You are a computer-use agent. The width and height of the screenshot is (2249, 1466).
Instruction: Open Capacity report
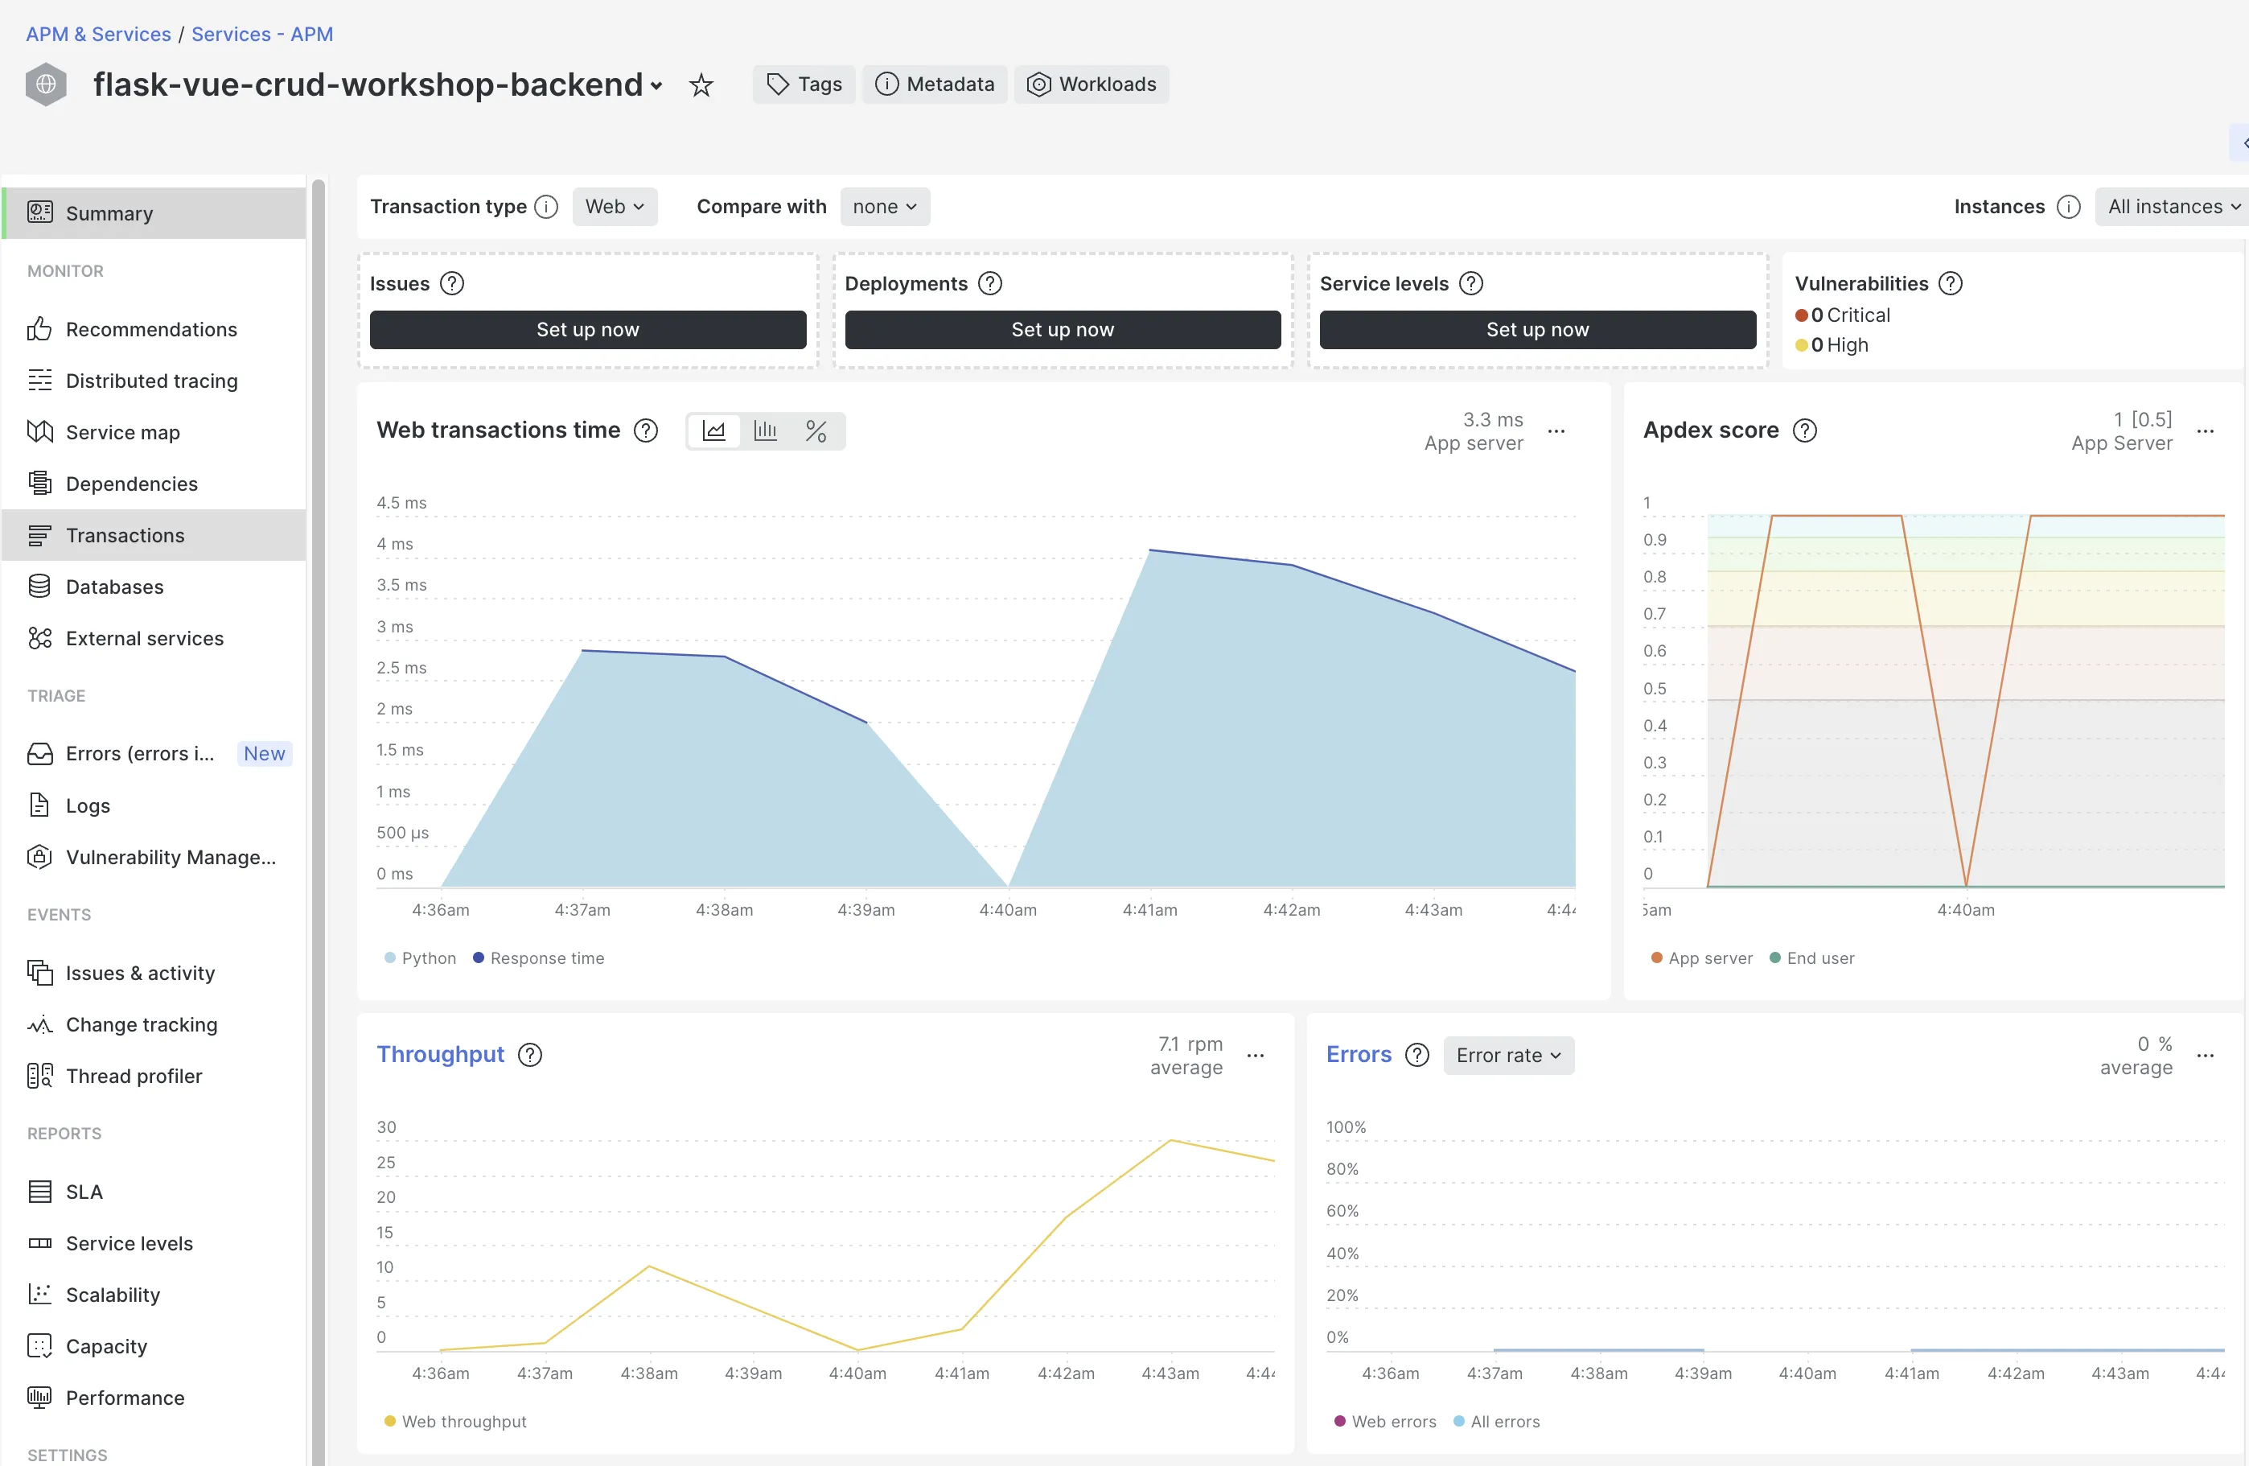pos(154,1346)
